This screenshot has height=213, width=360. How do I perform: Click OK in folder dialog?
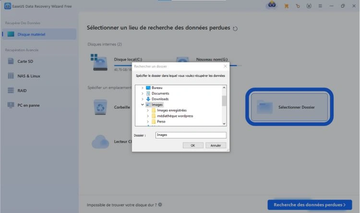coord(193,145)
